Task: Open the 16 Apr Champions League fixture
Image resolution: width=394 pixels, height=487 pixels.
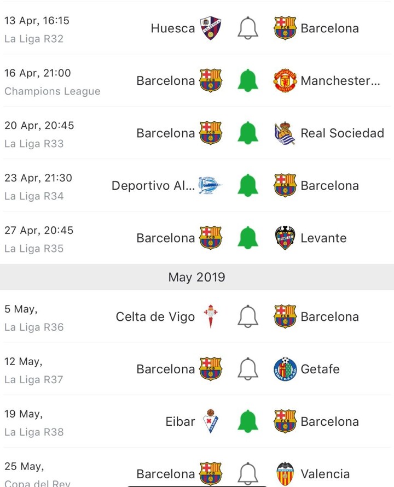Action: point(52,81)
